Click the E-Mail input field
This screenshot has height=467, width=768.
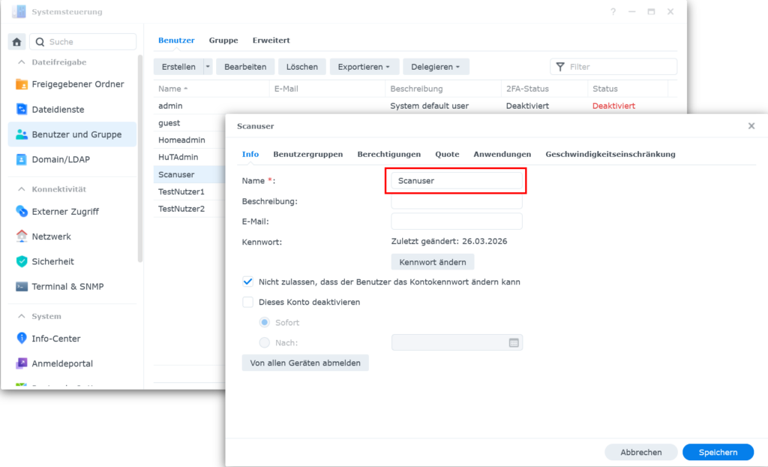[457, 221]
